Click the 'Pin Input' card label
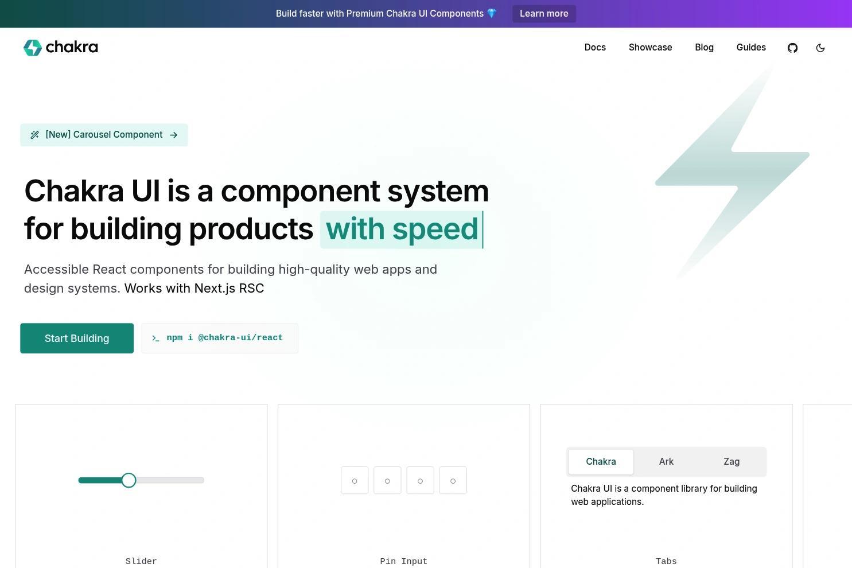Screen dimensions: 852x568 [404, 561]
